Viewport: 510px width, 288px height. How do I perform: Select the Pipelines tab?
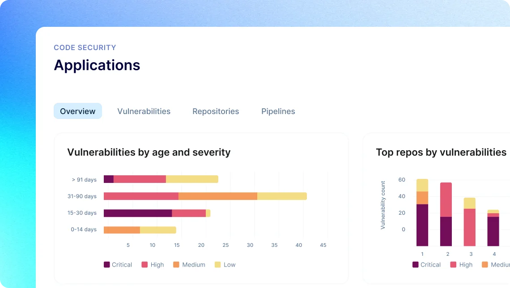coord(278,111)
